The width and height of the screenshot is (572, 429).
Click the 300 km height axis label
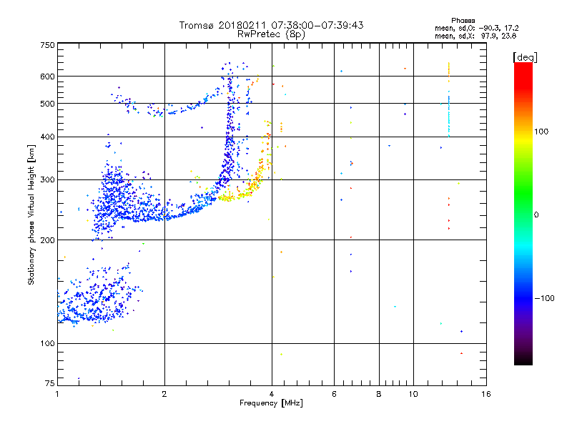click(47, 180)
